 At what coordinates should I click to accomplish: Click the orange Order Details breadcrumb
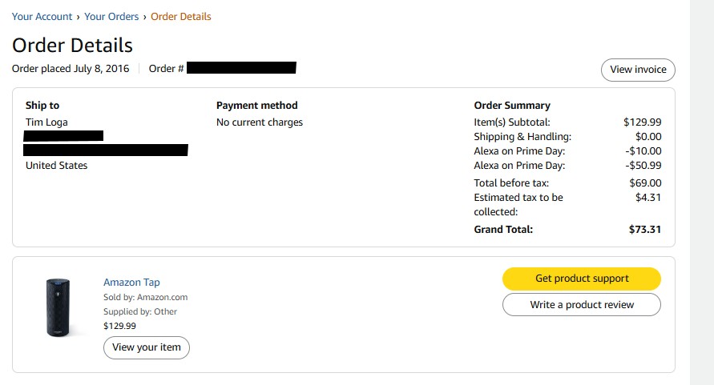point(181,16)
